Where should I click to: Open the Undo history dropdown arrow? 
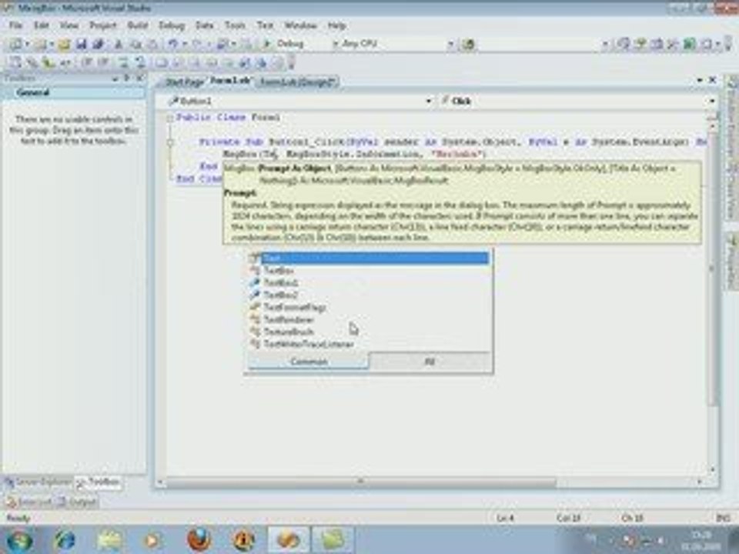(x=185, y=45)
